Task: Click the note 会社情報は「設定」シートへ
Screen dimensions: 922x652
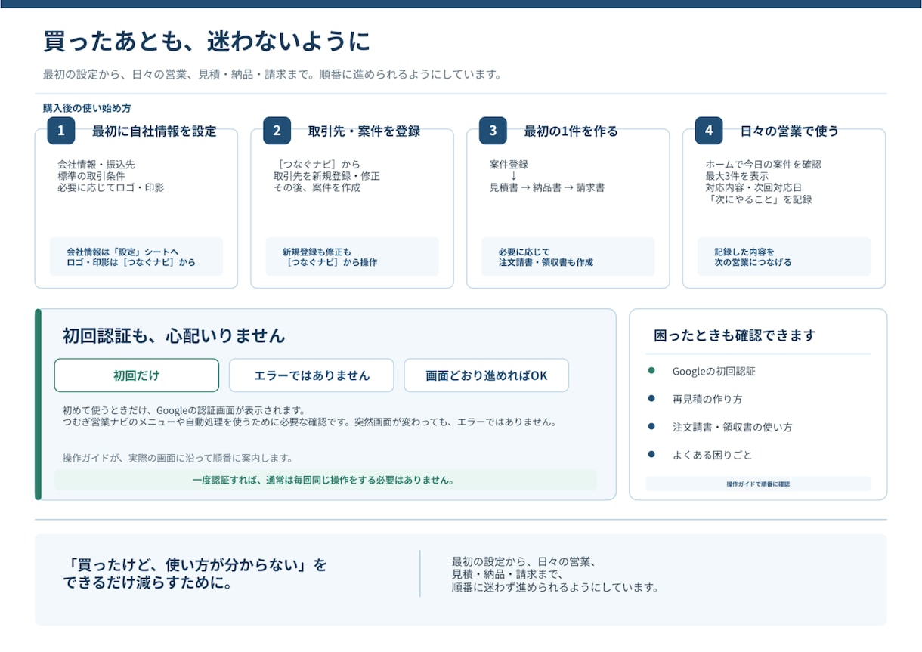Action: point(122,252)
